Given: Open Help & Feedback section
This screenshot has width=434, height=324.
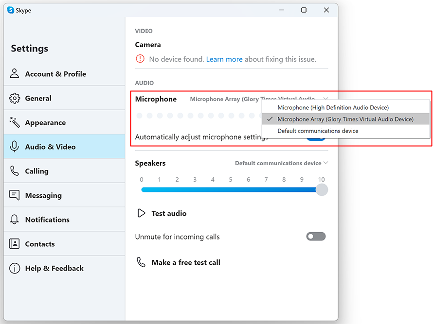Looking at the screenshot, I should click(x=64, y=268).
